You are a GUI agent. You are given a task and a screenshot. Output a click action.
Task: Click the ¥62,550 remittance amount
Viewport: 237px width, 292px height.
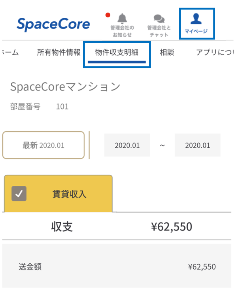pyautogui.click(x=202, y=267)
